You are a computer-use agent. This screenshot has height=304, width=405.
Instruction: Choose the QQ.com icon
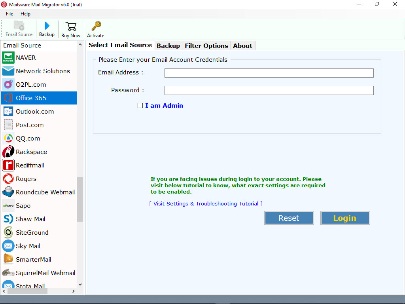click(x=8, y=138)
